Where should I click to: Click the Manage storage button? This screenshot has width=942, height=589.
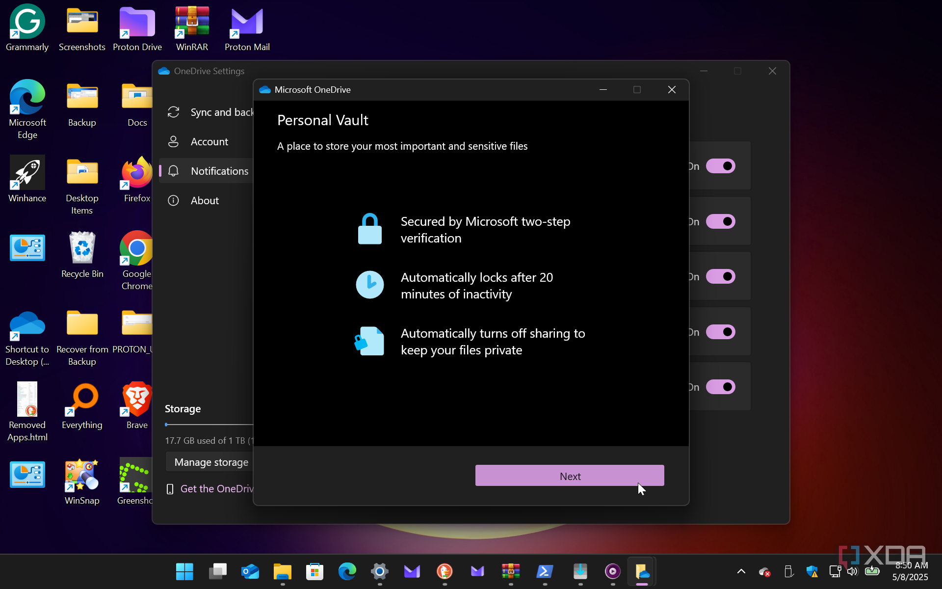click(211, 461)
